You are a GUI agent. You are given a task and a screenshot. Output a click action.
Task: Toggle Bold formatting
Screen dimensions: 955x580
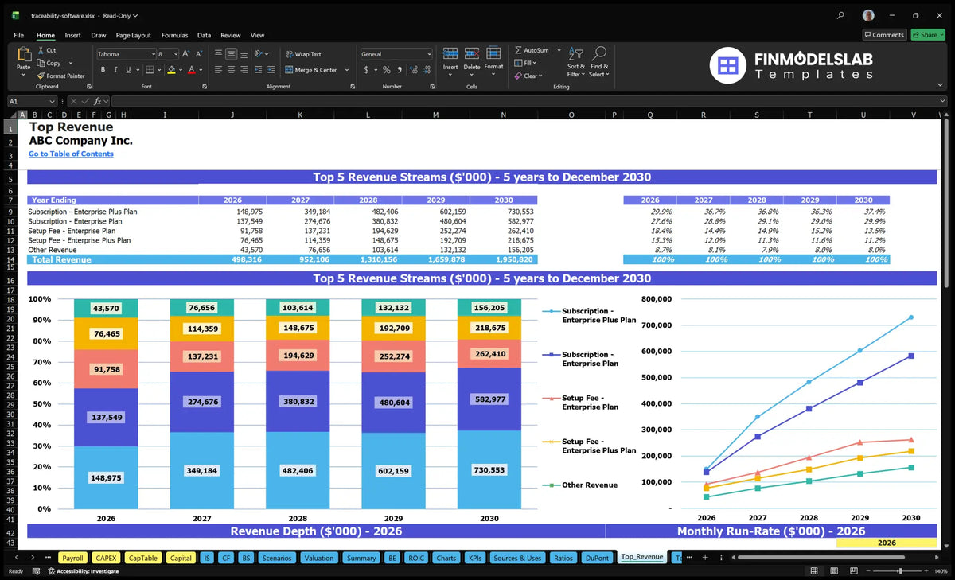tap(103, 70)
